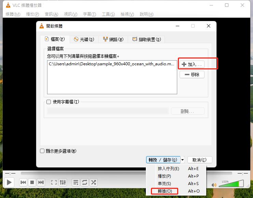Open the 說明(H) menu
The width and height of the screenshot is (253, 198).
pyautogui.click(x=146, y=14)
